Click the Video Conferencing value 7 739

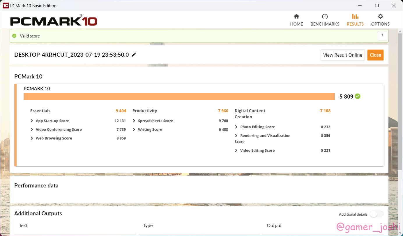(x=121, y=130)
